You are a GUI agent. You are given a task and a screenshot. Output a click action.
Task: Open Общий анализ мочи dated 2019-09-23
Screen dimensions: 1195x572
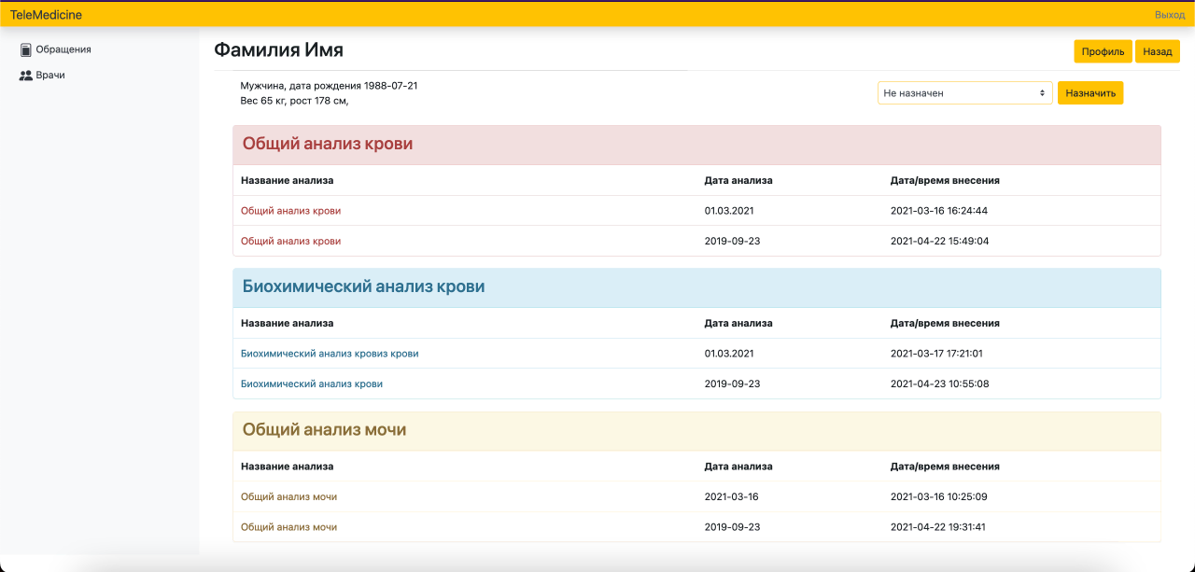(x=288, y=527)
